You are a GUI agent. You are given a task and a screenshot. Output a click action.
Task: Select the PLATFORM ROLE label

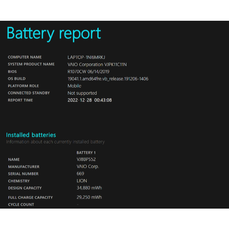pos(23,86)
